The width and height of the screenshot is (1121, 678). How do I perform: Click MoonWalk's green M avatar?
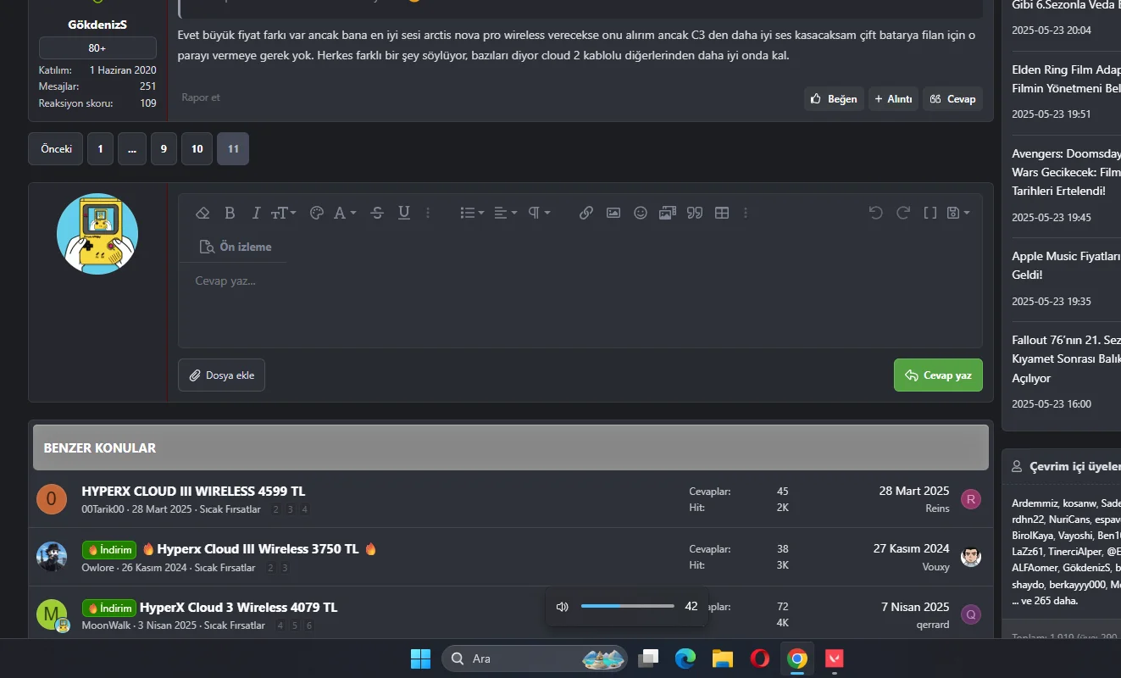[52, 614]
